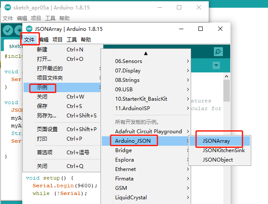This screenshot has width=268, height=204.
Task: Click 'Serial.begin(9600);' code line
Action: pos(65,186)
